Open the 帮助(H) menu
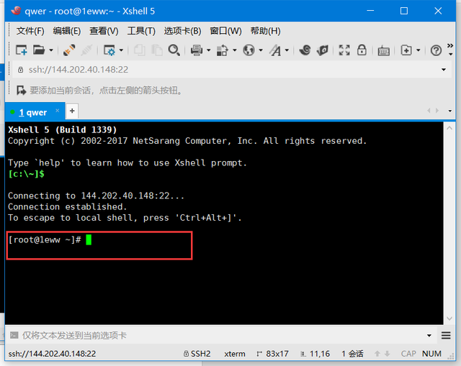 [x=266, y=31]
